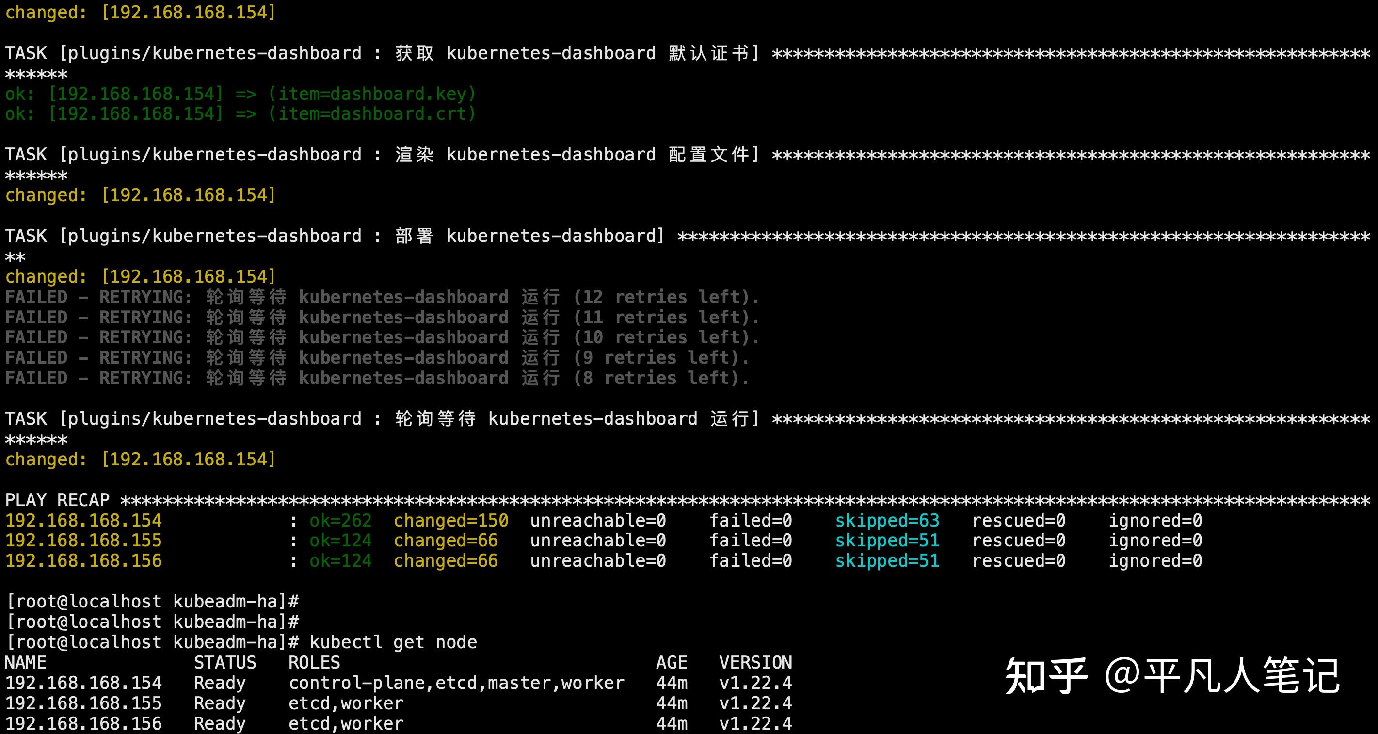Click 'Ready' in the 192.168.168.154 node row

coord(220,683)
